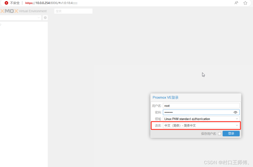Click the Proxmox VE login dialog title
253x167 pixels.
click(x=166, y=98)
